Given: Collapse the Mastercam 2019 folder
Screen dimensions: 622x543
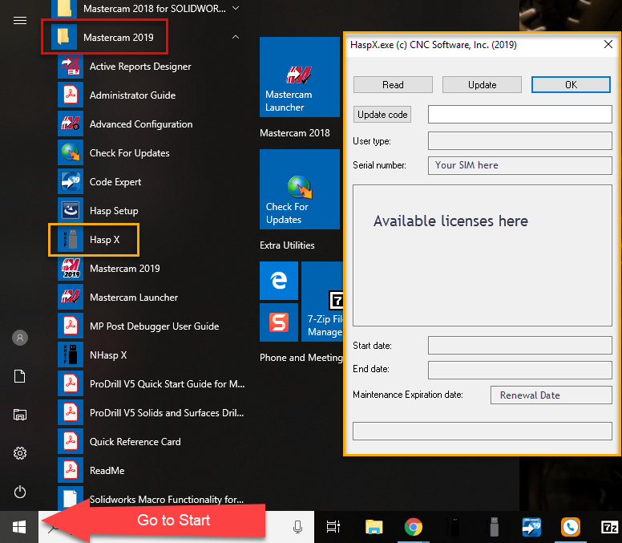Looking at the screenshot, I should point(236,38).
